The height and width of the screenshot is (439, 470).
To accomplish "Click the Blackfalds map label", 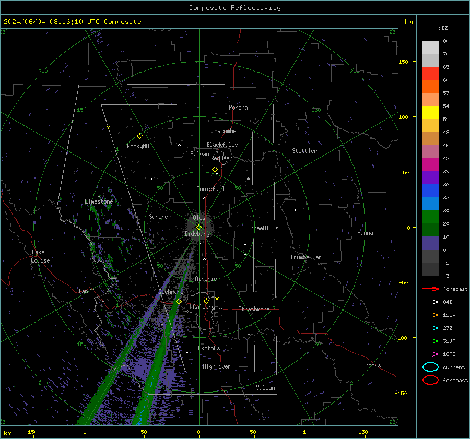I will (x=222, y=145).
